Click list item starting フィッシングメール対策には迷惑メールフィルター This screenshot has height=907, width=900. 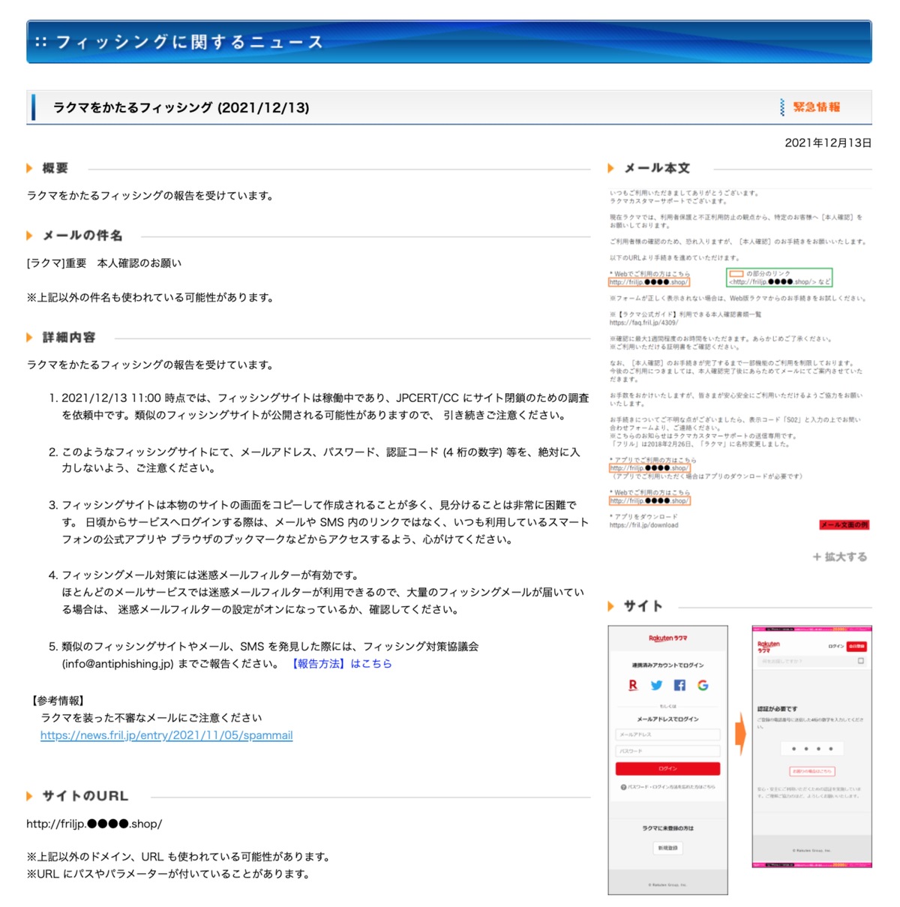click(x=323, y=593)
